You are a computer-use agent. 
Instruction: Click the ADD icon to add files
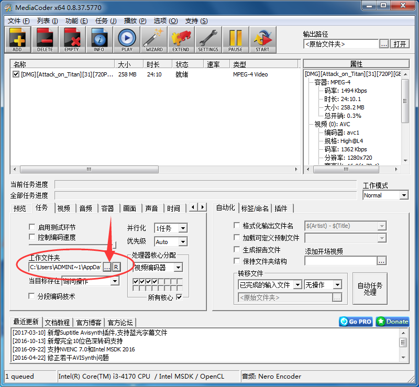(x=17, y=39)
